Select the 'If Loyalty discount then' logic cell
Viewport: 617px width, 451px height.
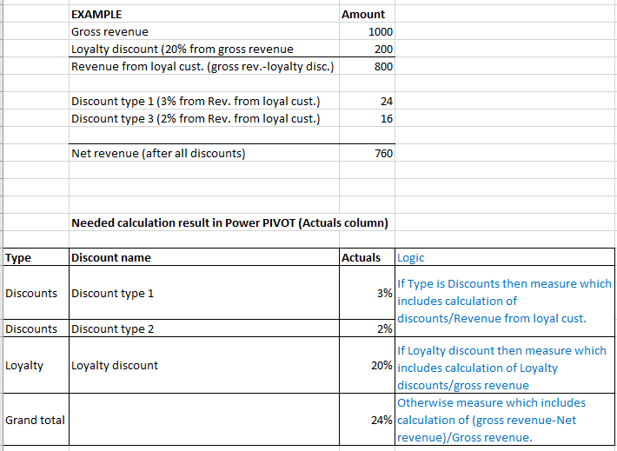(504, 365)
